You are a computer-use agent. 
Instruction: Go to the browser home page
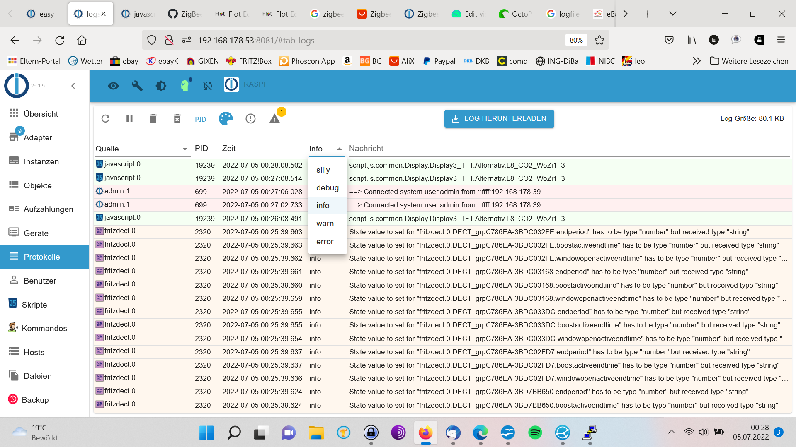point(82,40)
